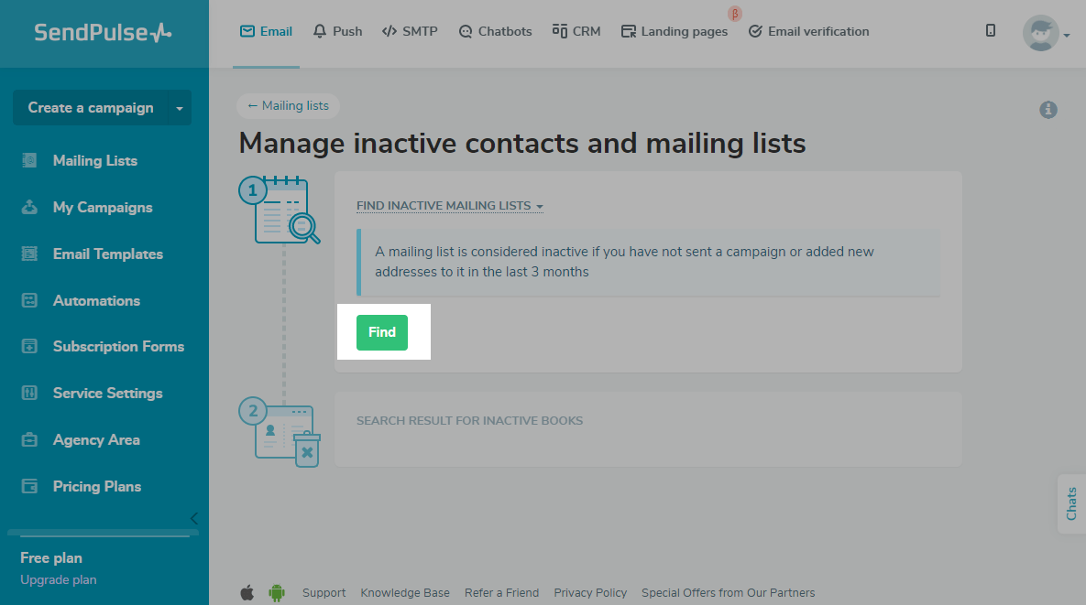Image resolution: width=1086 pixels, height=605 pixels.
Task: Open the Chats side panel
Action: click(x=1071, y=503)
